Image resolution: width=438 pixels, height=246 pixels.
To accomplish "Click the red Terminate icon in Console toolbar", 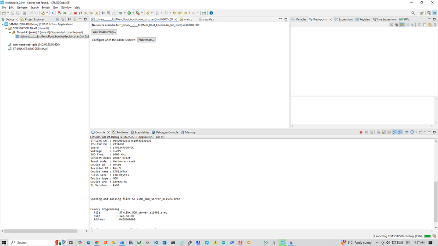I will 361,132.
